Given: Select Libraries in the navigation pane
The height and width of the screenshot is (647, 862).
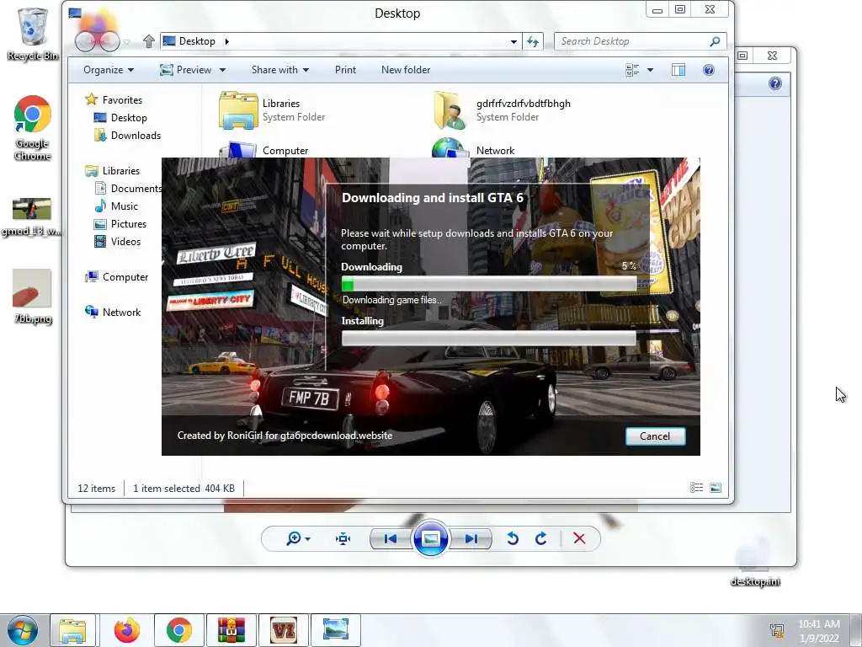Looking at the screenshot, I should click(113, 170).
